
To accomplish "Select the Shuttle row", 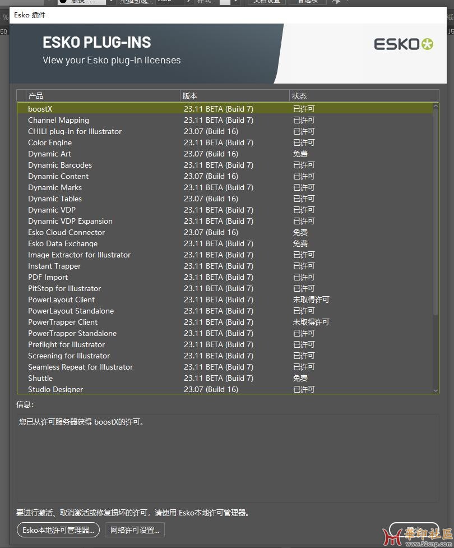I will click(x=225, y=378).
